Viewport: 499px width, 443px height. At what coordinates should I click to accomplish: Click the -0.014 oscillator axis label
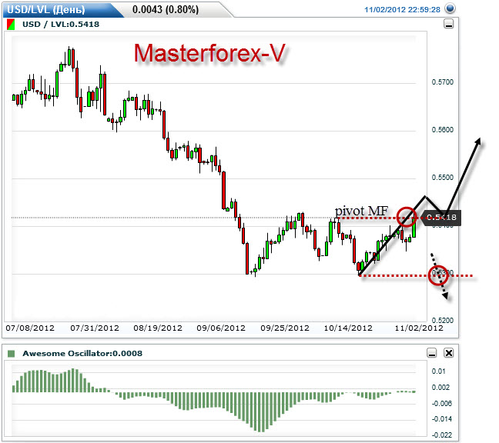tap(442, 419)
